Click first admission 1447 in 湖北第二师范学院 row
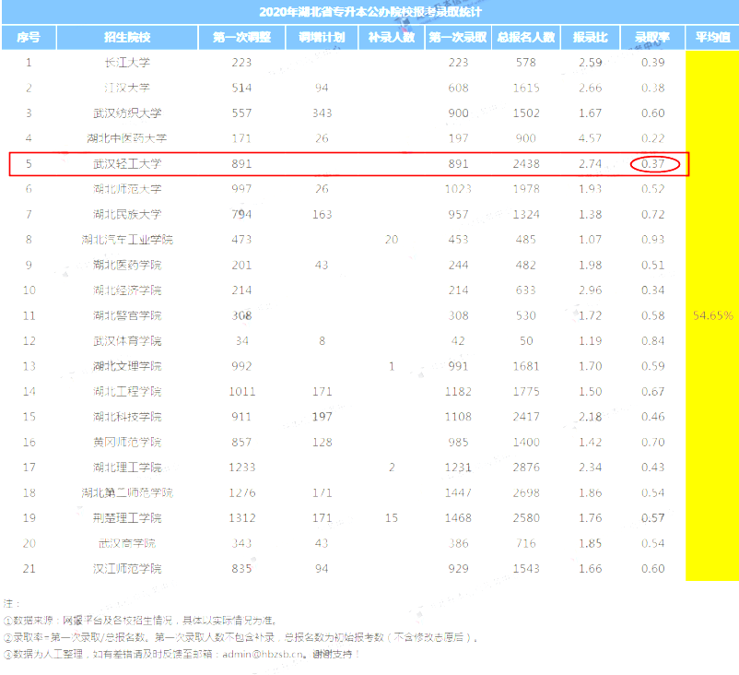Image resolution: width=739 pixels, height=675 pixels. [458, 493]
